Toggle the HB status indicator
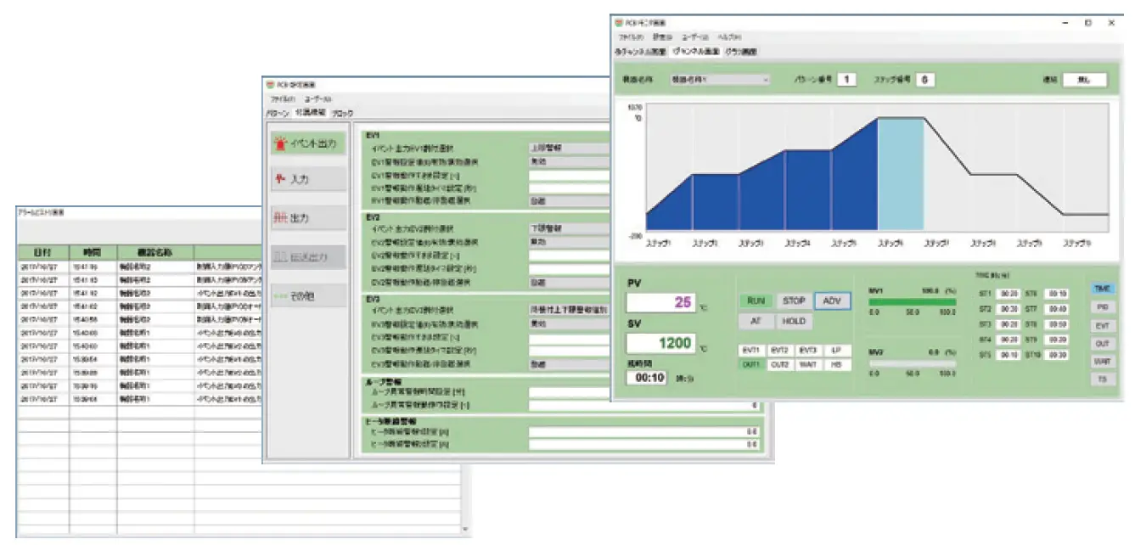The width and height of the screenshot is (1146, 545). pos(837,364)
